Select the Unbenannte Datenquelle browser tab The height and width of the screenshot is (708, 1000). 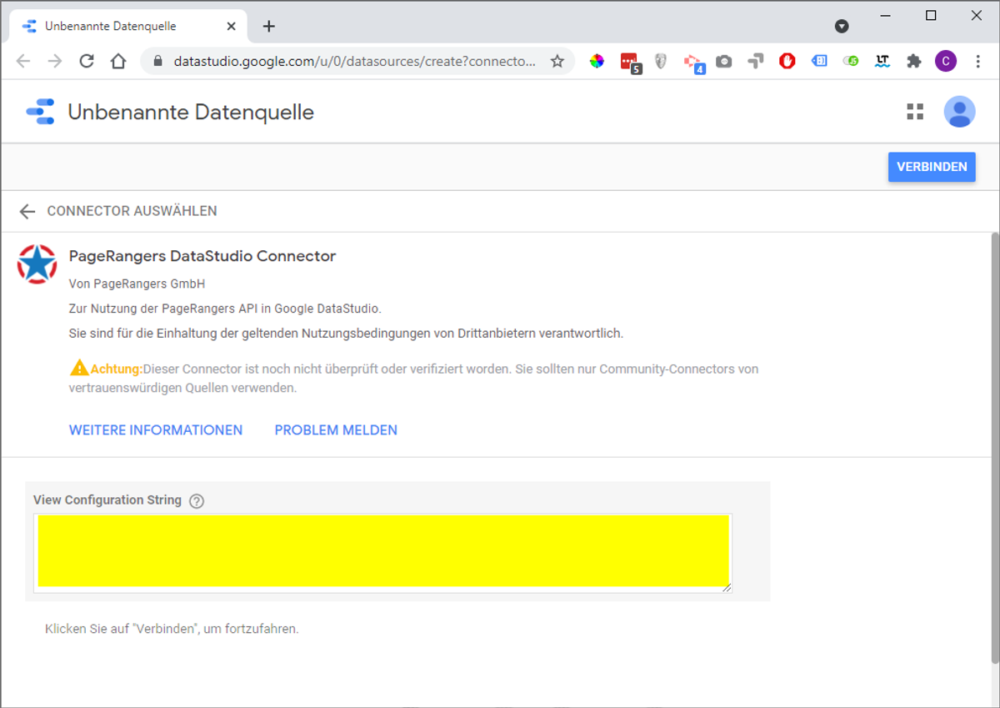coord(128,26)
